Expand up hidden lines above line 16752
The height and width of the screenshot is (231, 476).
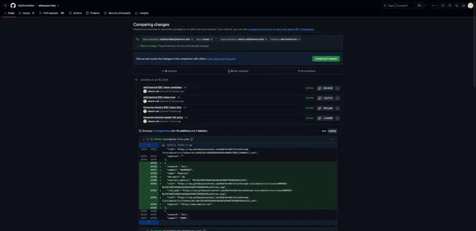click(x=148, y=145)
